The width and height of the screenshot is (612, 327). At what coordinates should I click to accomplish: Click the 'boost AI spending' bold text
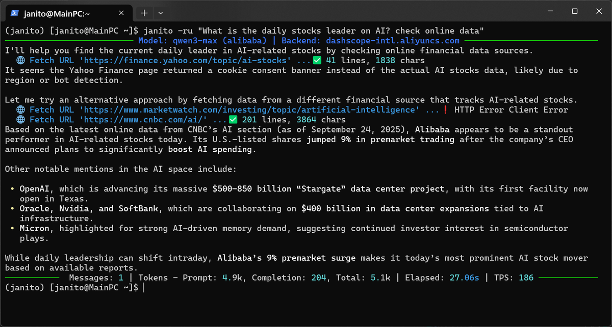coord(210,149)
